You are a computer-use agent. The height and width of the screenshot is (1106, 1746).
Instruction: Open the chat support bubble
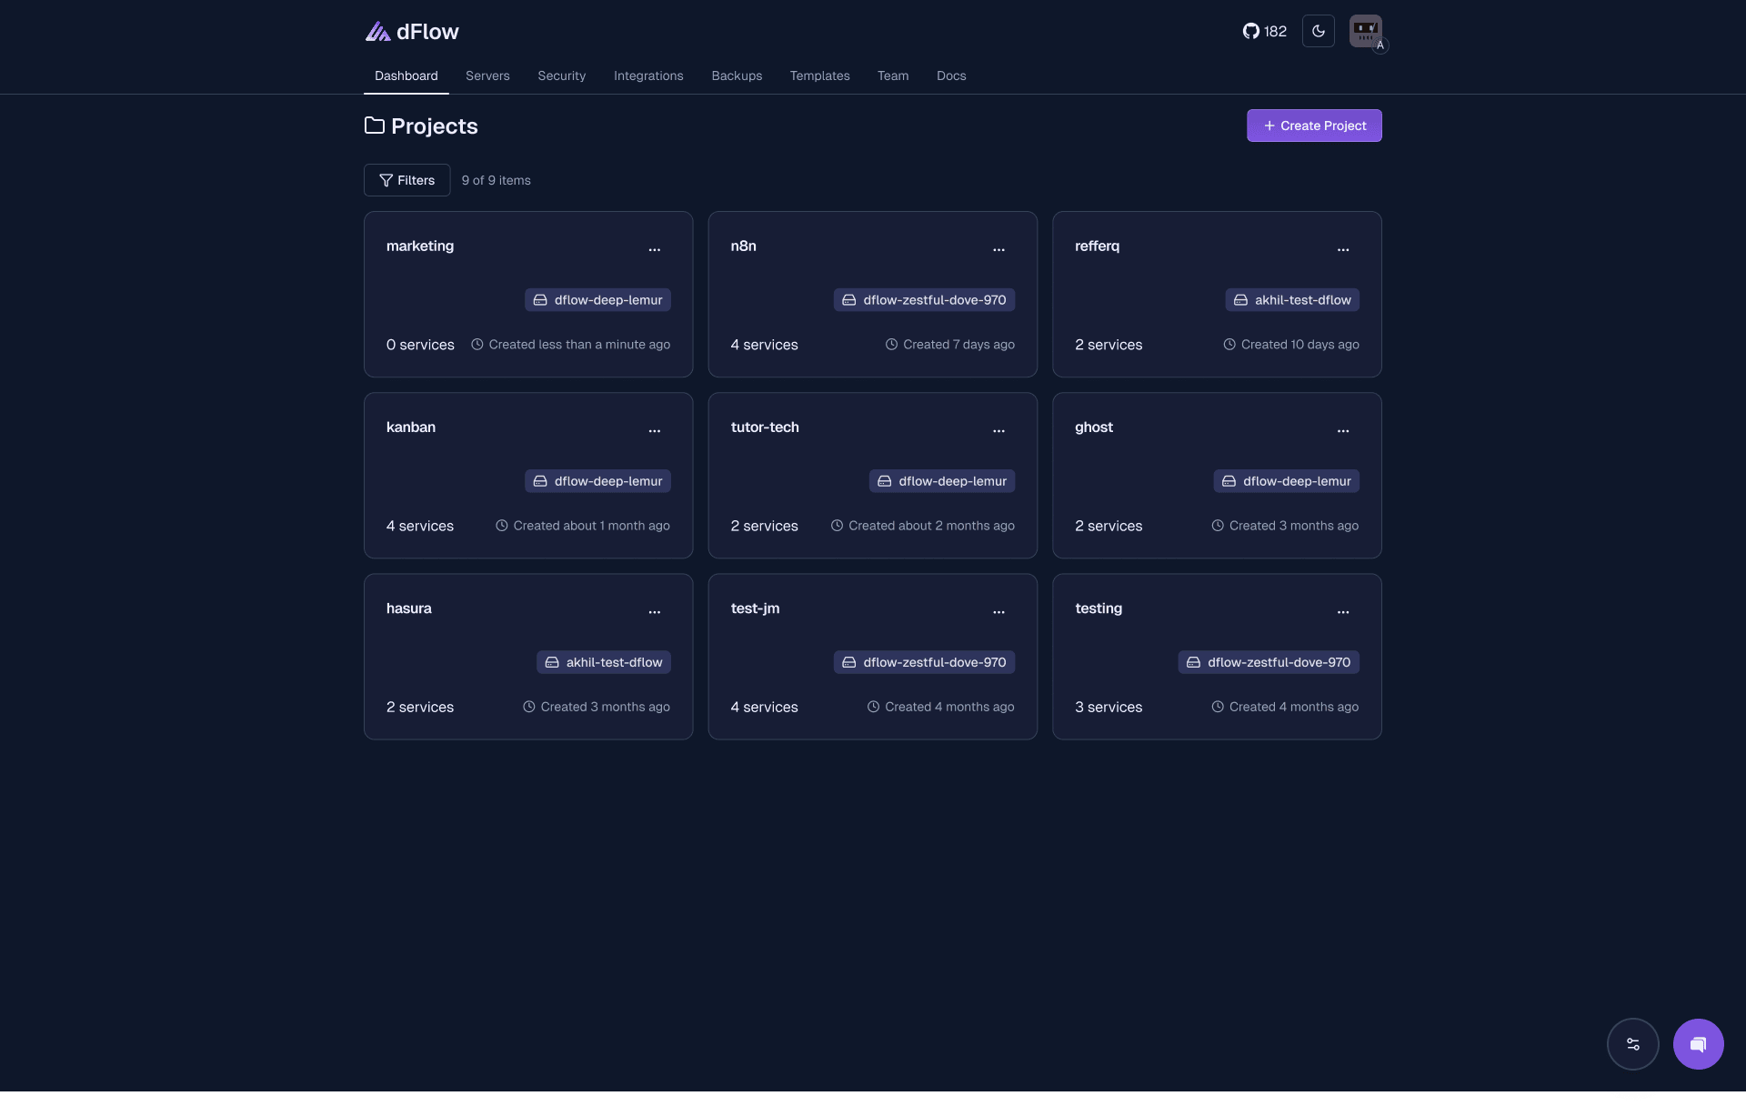pyautogui.click(x=1697, y=1044)
